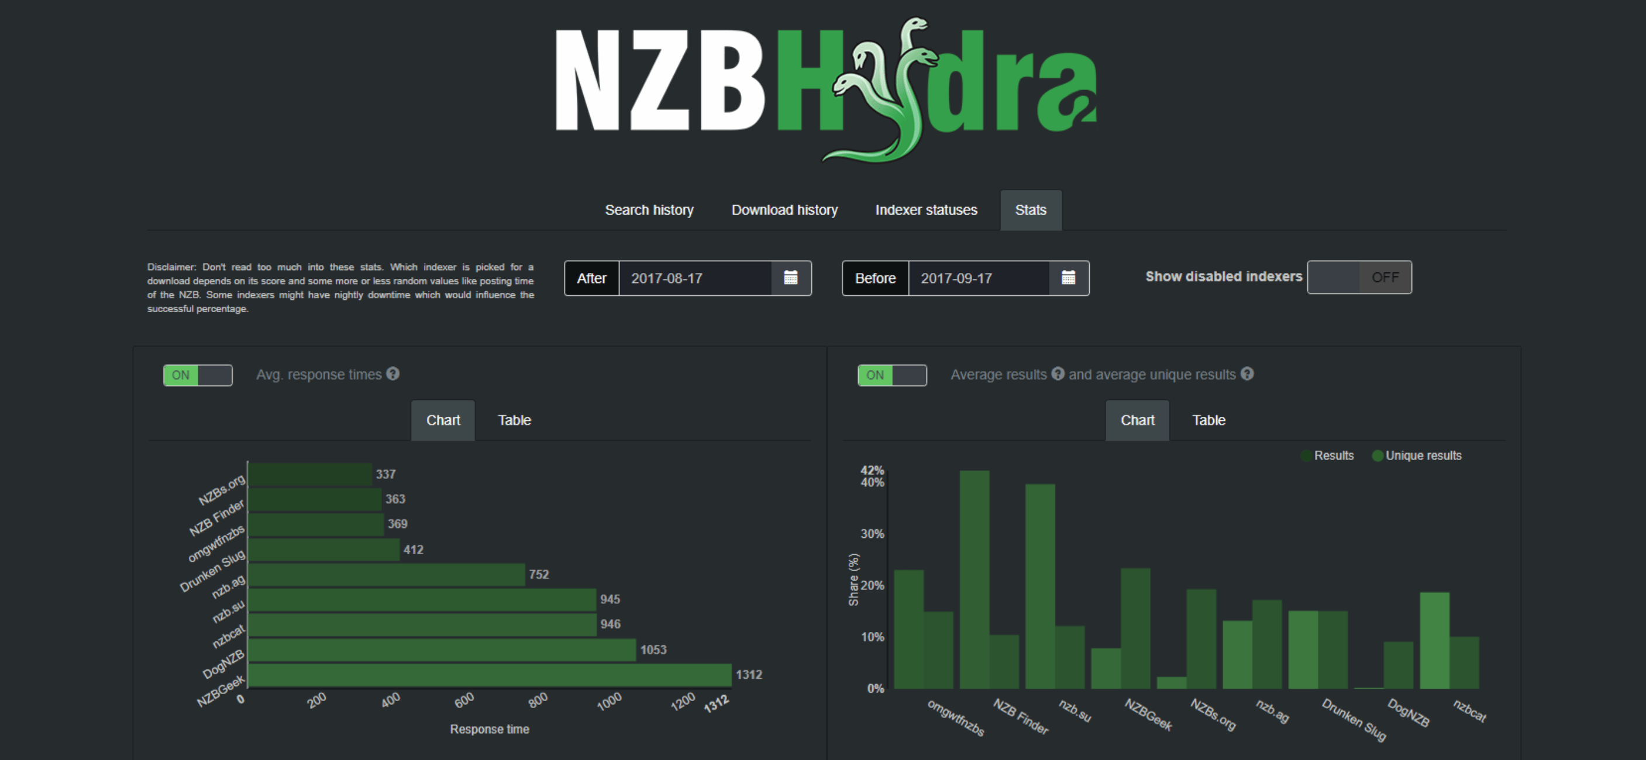Viewport: 1646px width, 760px height.
Task: Show average results as a Table
Action: [1208, 420]
